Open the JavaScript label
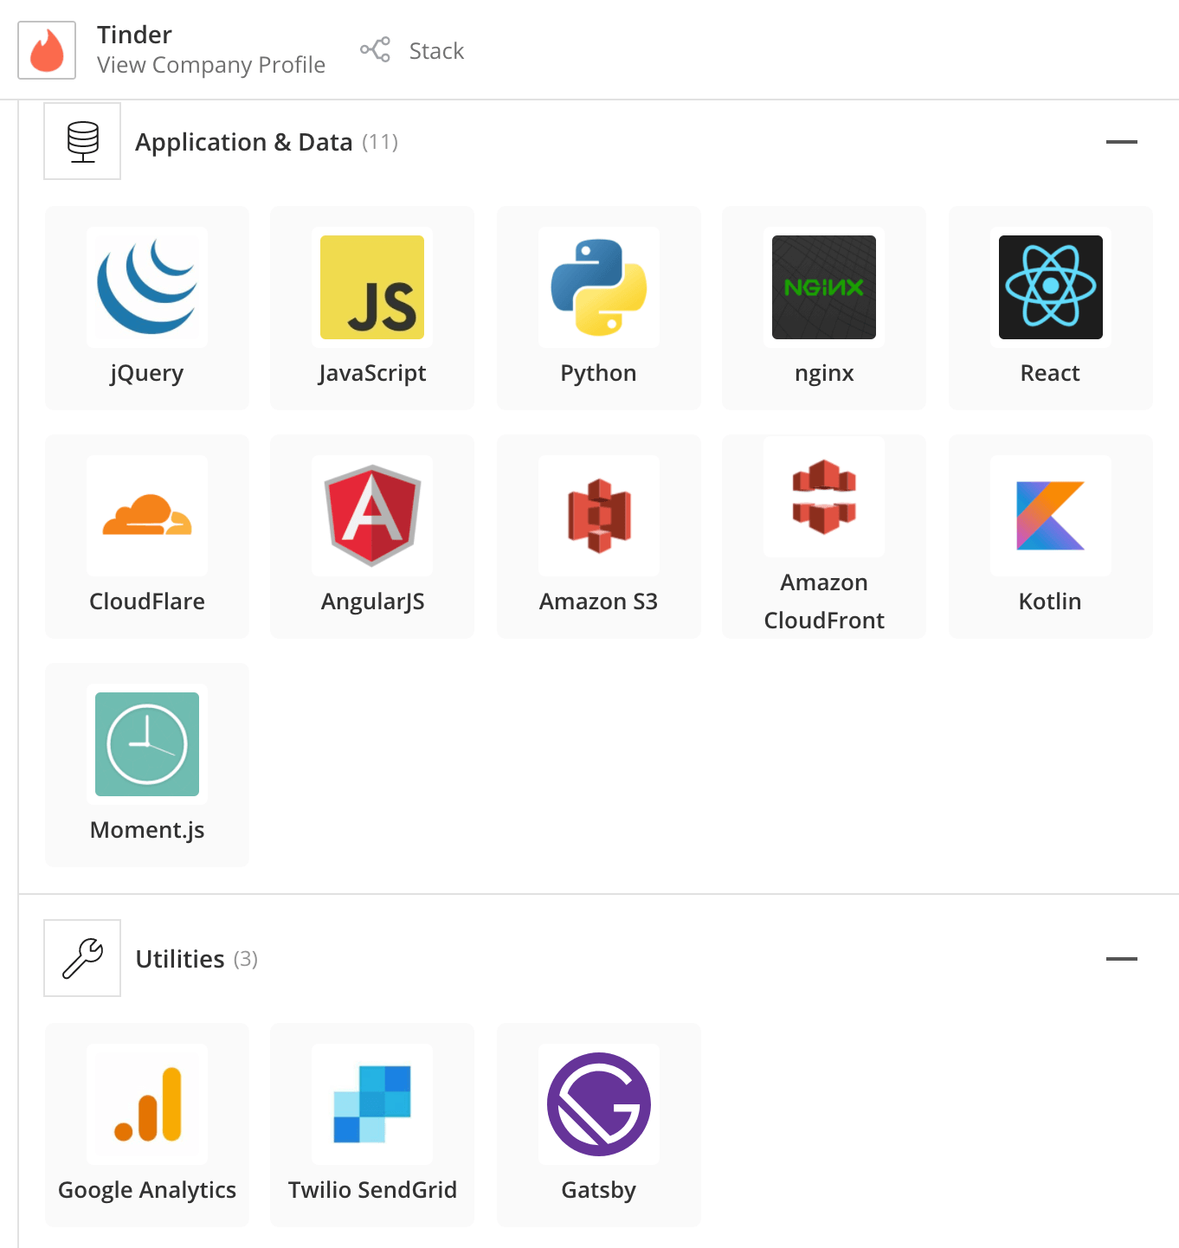The image size is (1179, 1248). 372,373
